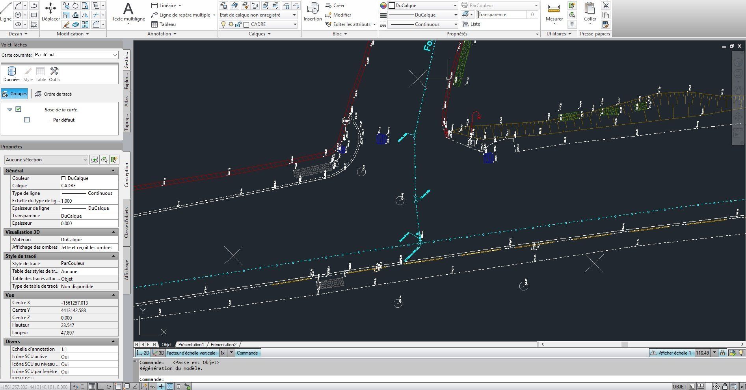Open the DuCalque color swatch dropdown
Screen dimensions: 746x390
tap(422, 6)
